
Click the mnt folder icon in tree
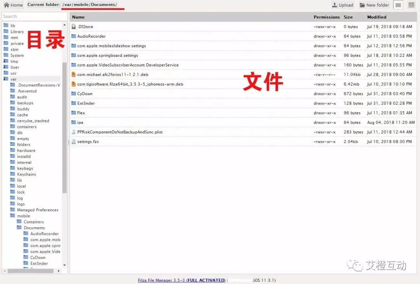(x=6, y=37)
